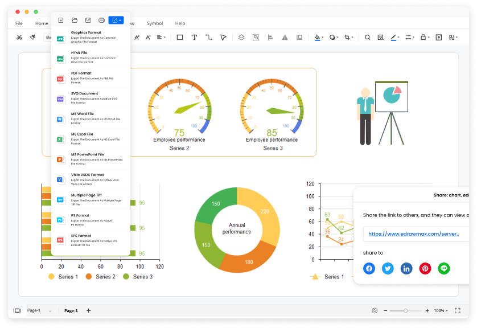The height and width of the screenshot is (328, 477).
Task: Increase font size with the A+ icon
Action: (137, 37)
